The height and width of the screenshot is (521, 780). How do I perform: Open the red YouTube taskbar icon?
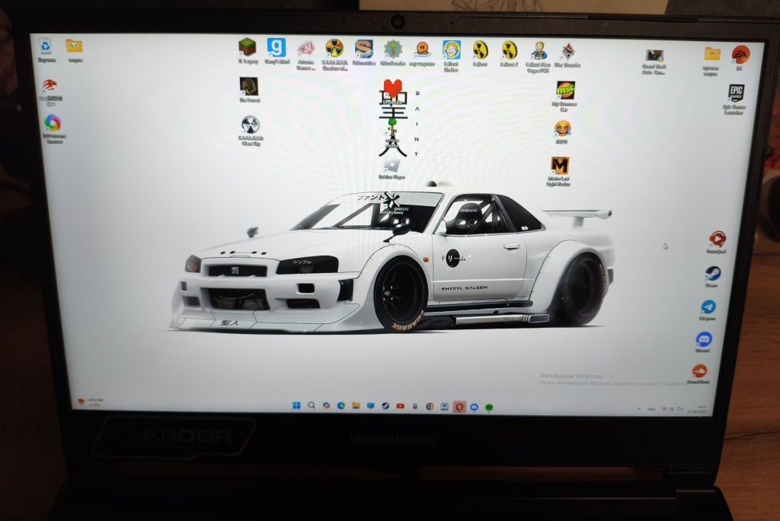(400, 406)
